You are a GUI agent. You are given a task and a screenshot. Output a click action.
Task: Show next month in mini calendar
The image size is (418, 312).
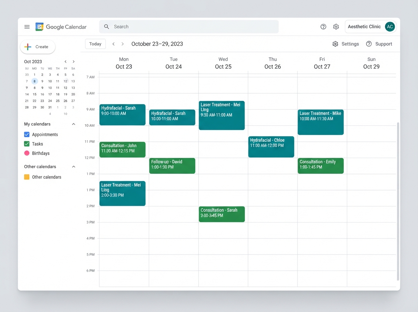coord(73,62)
